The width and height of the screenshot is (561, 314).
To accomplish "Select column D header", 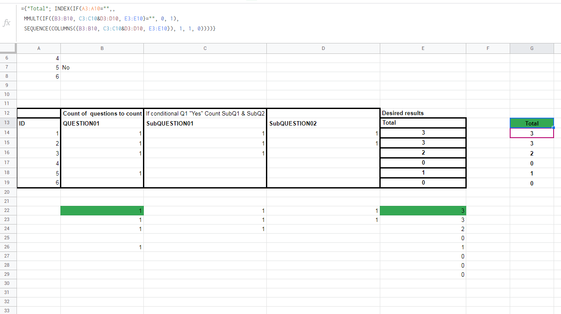I will pos(323,49).
